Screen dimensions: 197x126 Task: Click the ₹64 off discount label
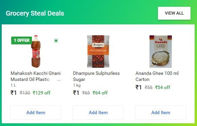click(100, 93)
